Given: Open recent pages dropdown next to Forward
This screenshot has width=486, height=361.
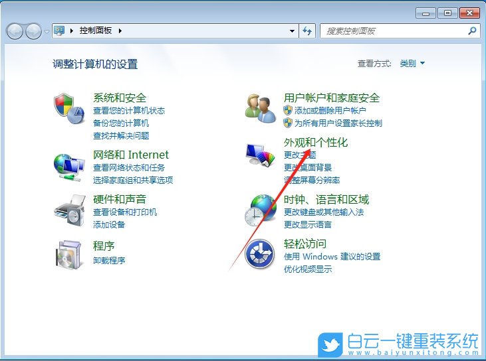Looking at the screenshot, I should coord(47,31).
